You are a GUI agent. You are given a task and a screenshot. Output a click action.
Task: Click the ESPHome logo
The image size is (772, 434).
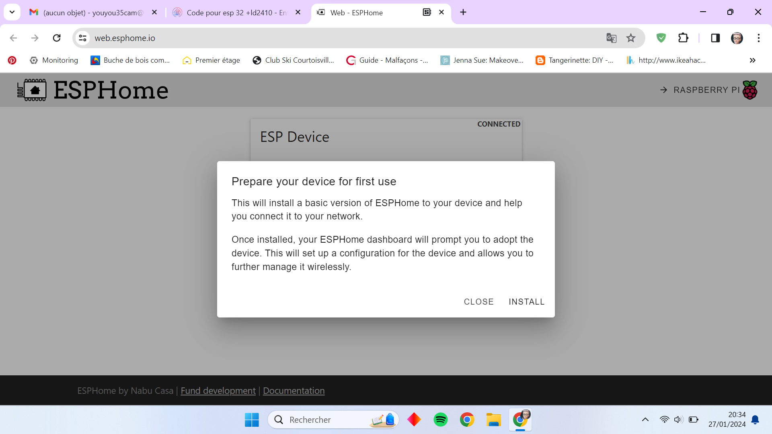[93, 90]
